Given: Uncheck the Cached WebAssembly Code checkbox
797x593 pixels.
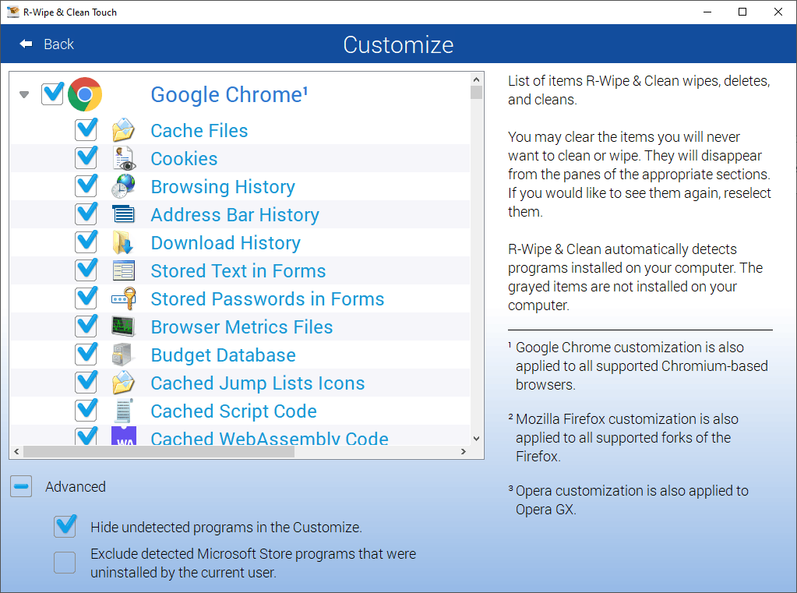Looking at the screenshot, I should tap(86, 436).
